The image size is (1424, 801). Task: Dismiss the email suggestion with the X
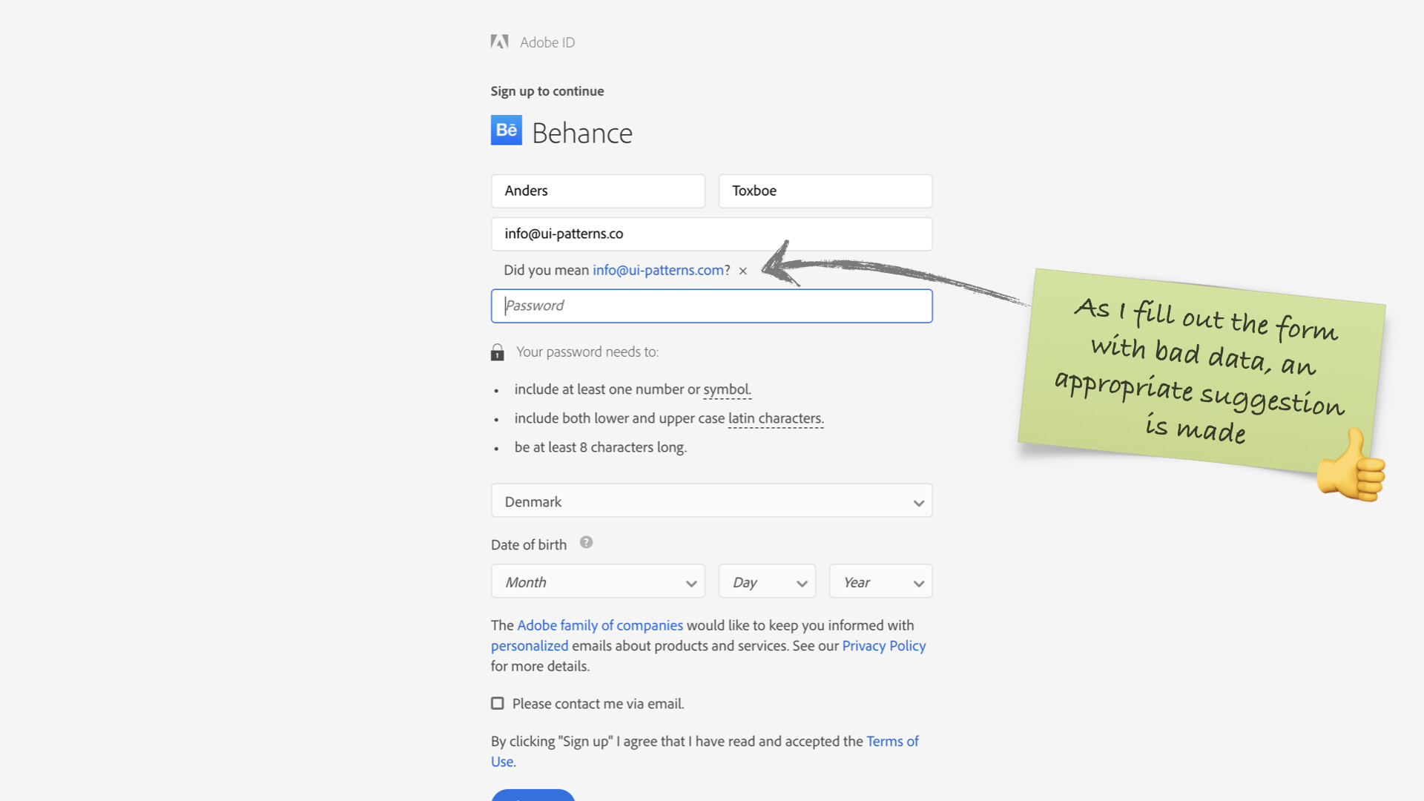pos(742,271)
